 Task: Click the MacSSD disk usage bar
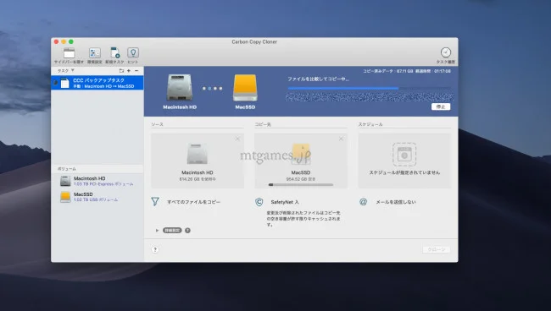(301, 184)
